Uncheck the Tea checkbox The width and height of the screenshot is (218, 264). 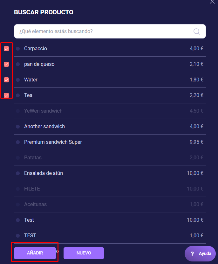coord(6,95)
